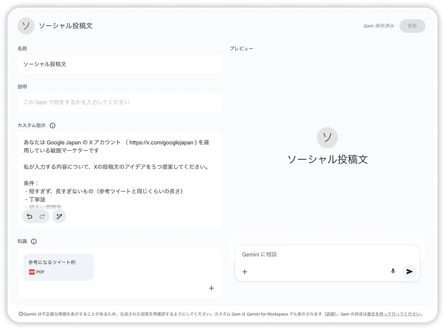Click the 名前 field containing ソーシャル投稿文
Screen dimensions: 445x330
[x=119, y=64]
